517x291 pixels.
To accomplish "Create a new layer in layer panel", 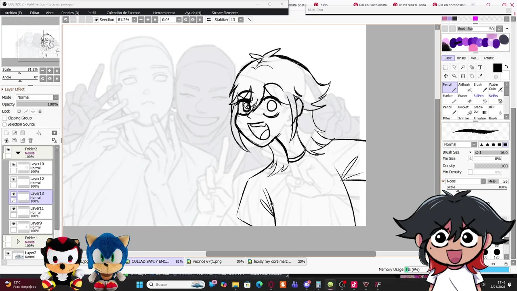I will point(6,133).
